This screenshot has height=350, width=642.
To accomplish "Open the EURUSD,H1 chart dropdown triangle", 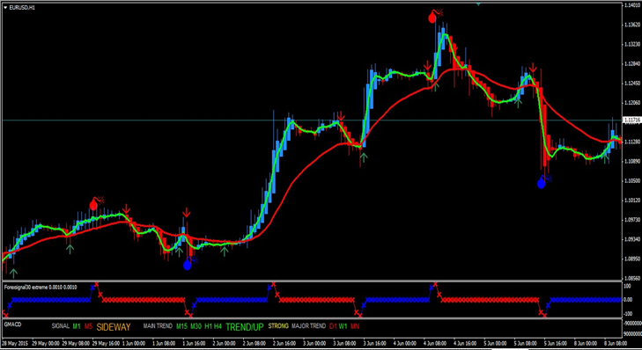I will click(x=5, y=7).
